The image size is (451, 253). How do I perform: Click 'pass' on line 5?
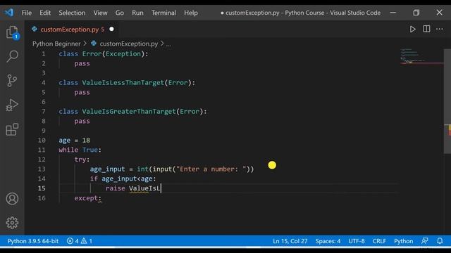pos(82,92)
